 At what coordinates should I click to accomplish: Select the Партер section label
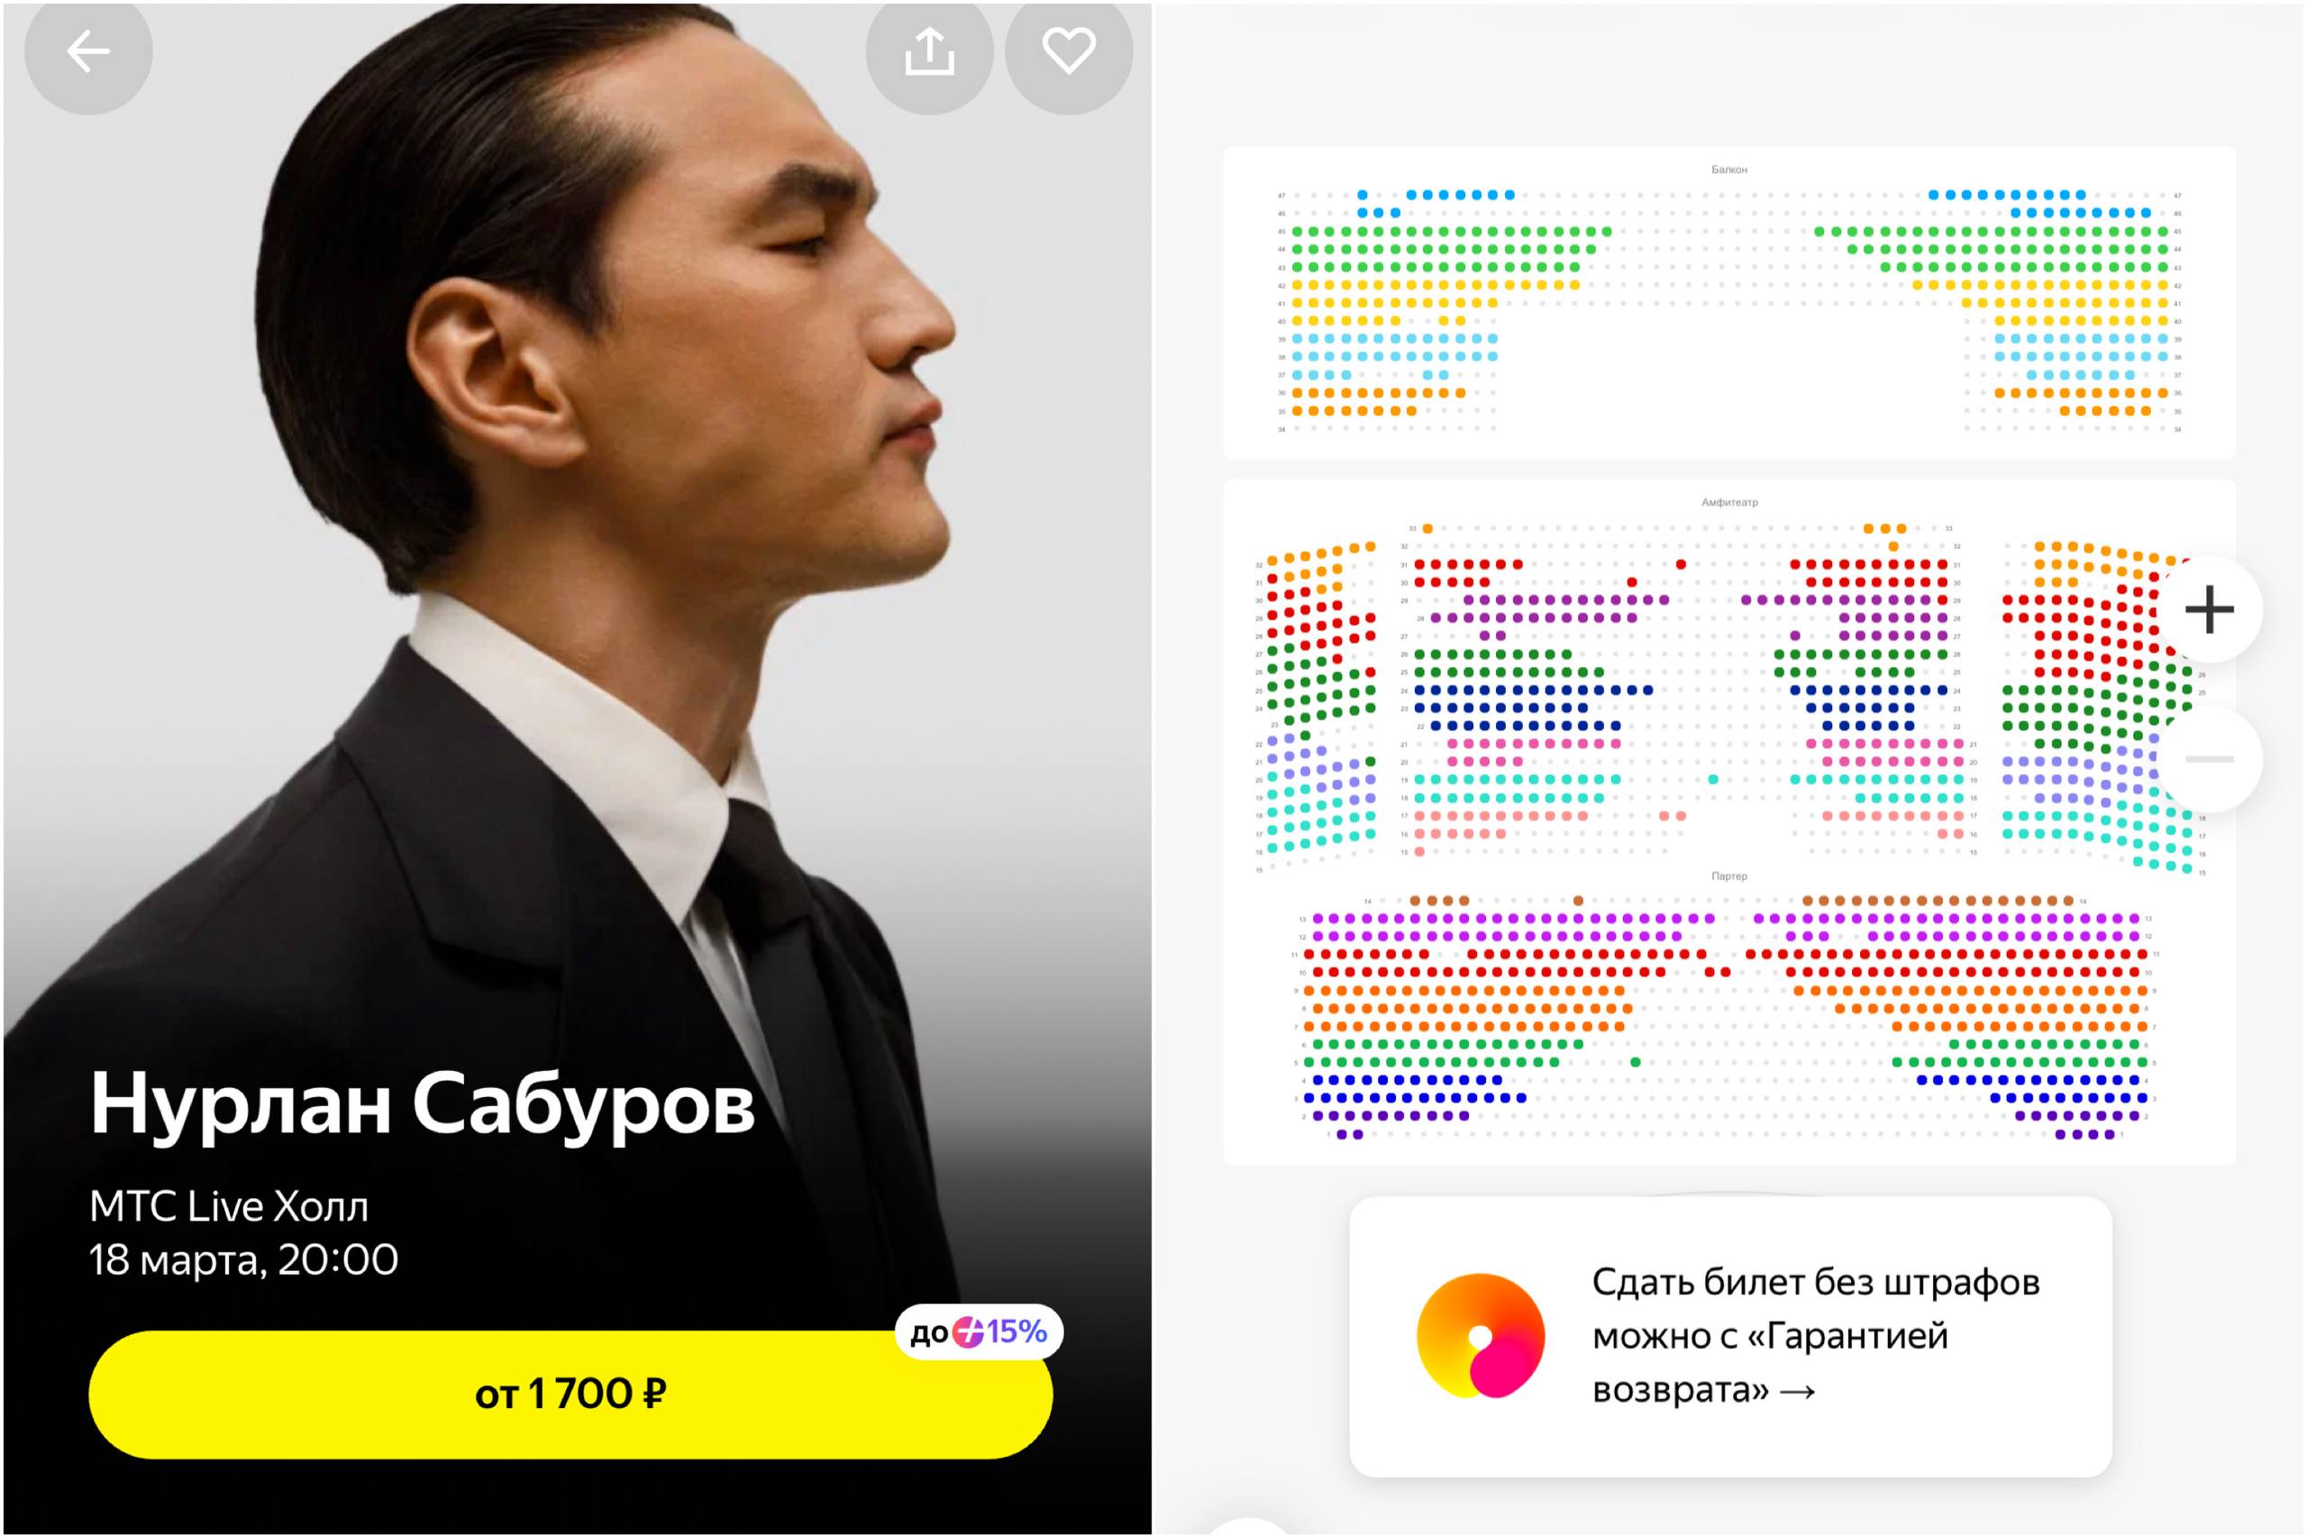click(1728, 876)
